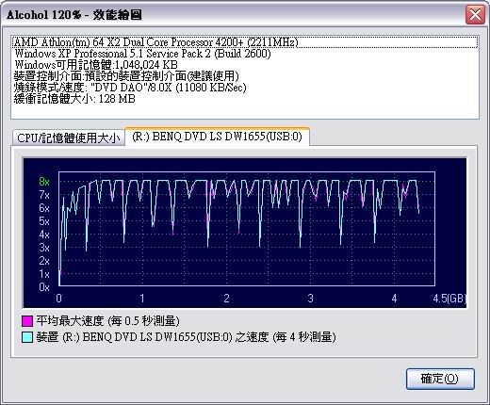Click the 4x label on speed axis

(44, 235)
